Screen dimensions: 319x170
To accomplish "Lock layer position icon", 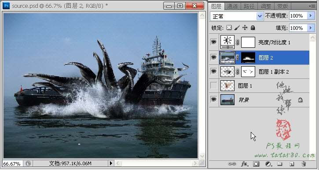I will click(x=245, y=28).
